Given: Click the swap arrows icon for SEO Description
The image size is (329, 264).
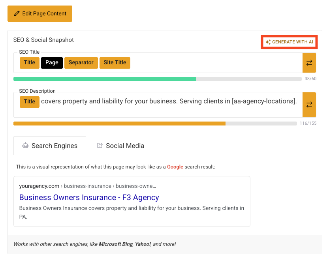Looking at the screenshot, I should 309,105.
